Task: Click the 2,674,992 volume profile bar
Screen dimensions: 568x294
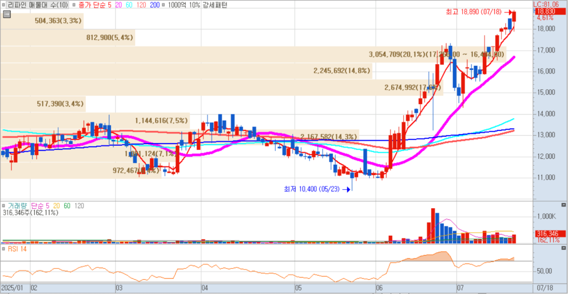Action: click(x=221, y=88)
